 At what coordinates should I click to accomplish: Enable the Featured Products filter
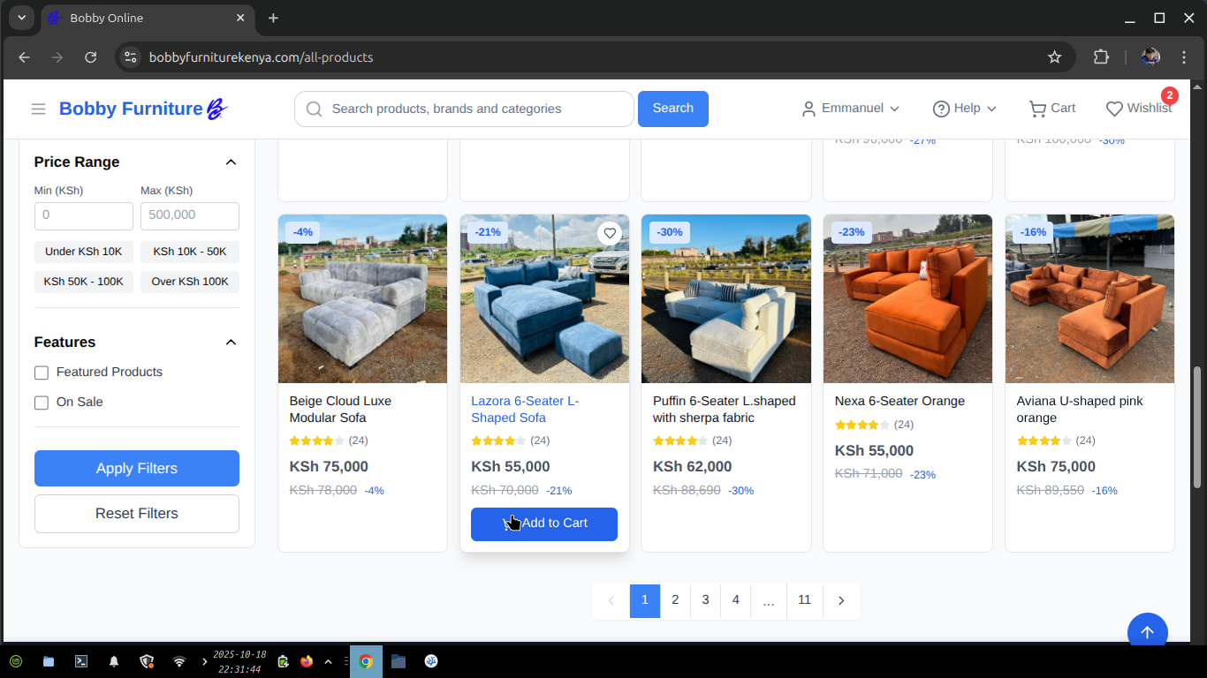click(x=42, y=372)
